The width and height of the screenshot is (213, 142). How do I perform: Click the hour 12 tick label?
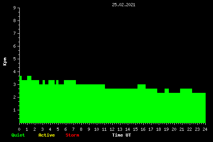pyautogui.click(x=112, y=129)
